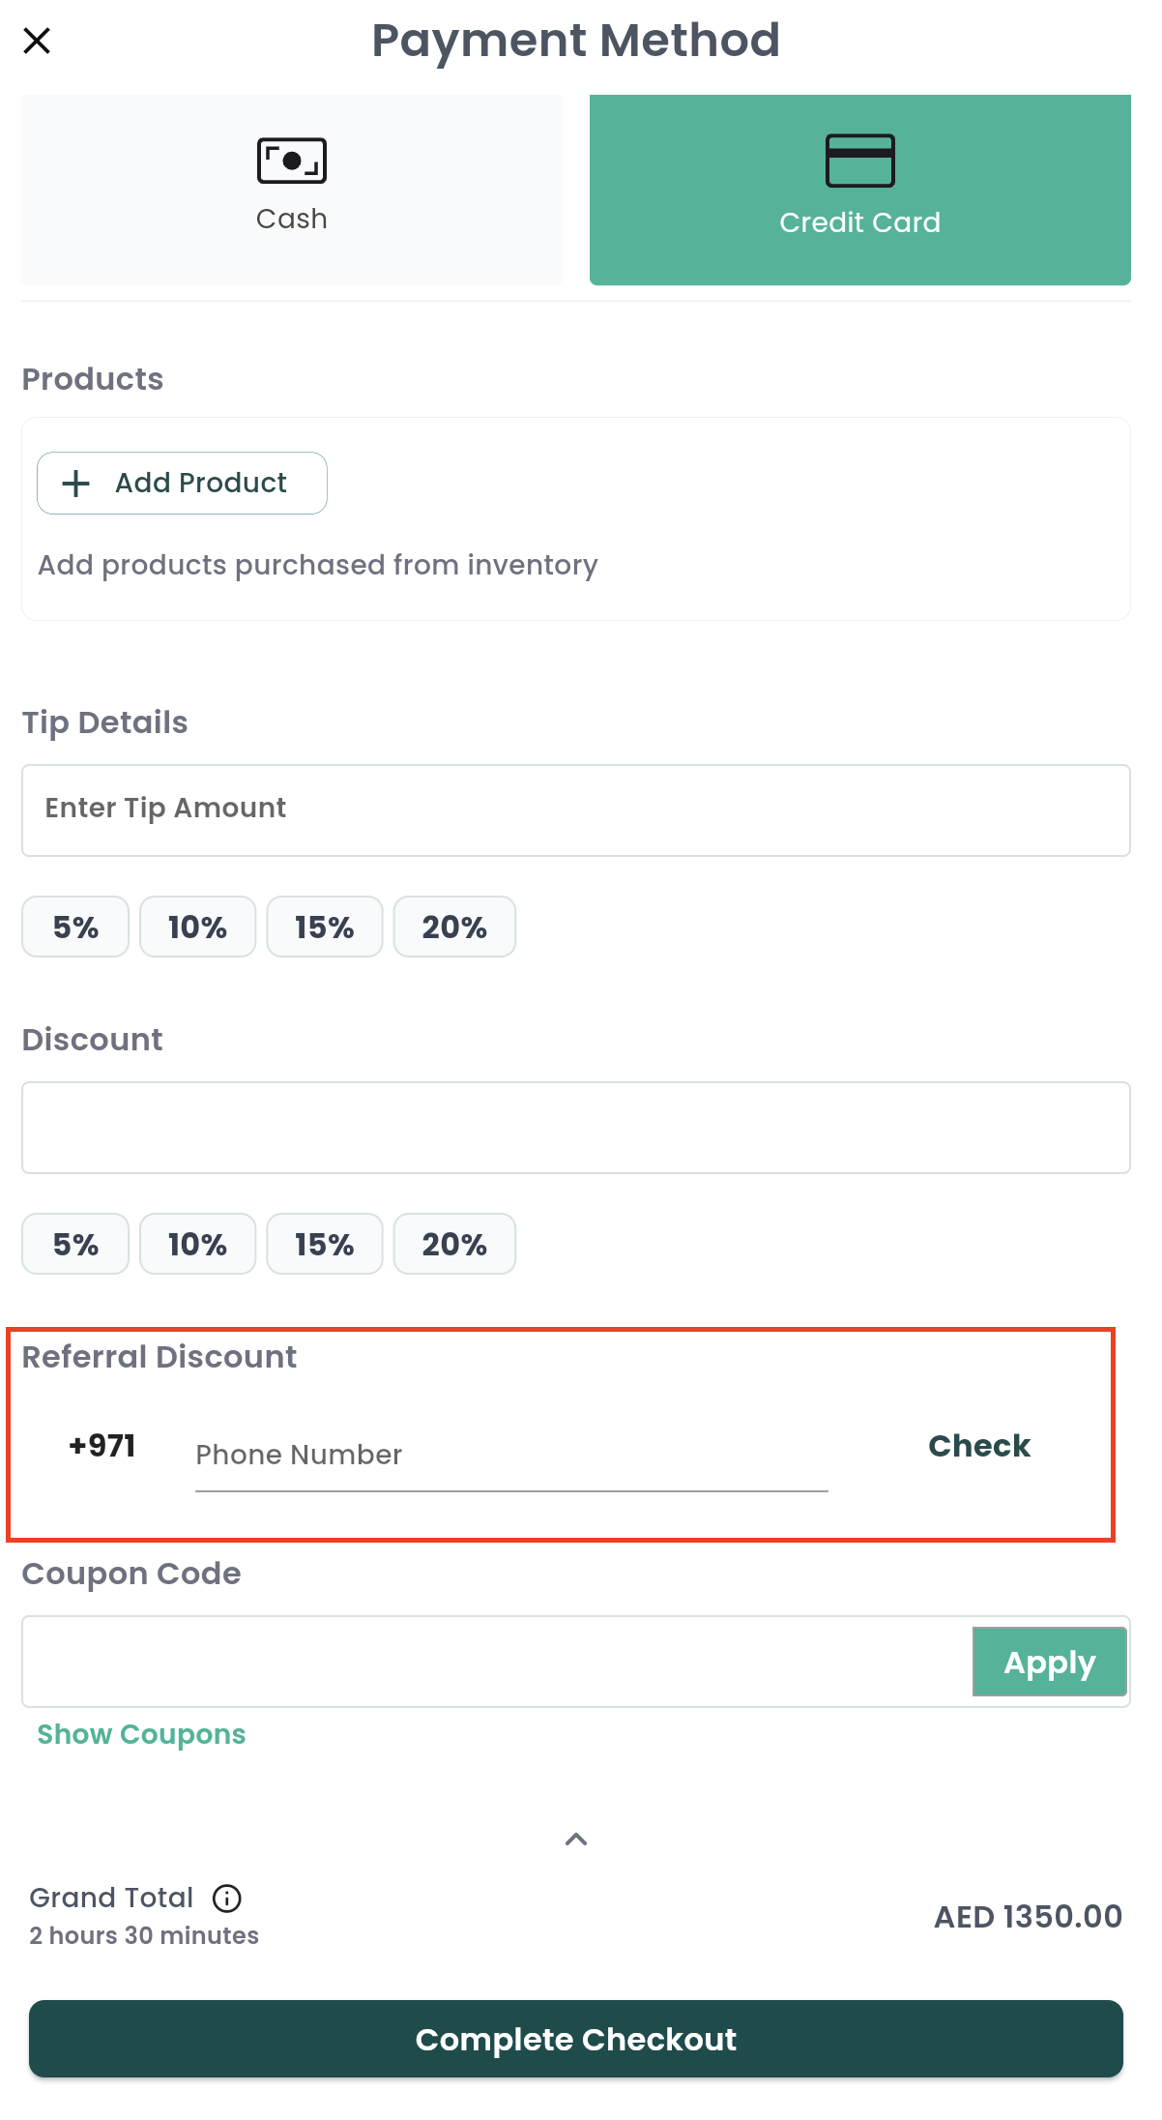1162x2120 pixels.
Task: Choose the 10% discount chip
Action: (x=197, y=1244)
